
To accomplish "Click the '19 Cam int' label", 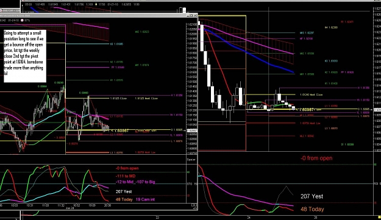I will click(x=145, y=199).
